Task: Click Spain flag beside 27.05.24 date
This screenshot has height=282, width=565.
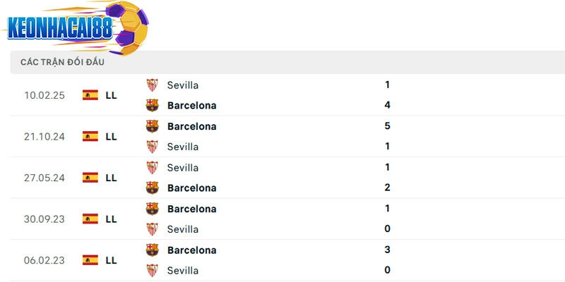Action: coord(90,178)
